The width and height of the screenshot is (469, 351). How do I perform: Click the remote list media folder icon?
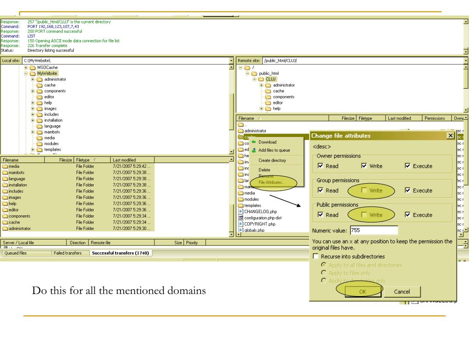[241, 193]
